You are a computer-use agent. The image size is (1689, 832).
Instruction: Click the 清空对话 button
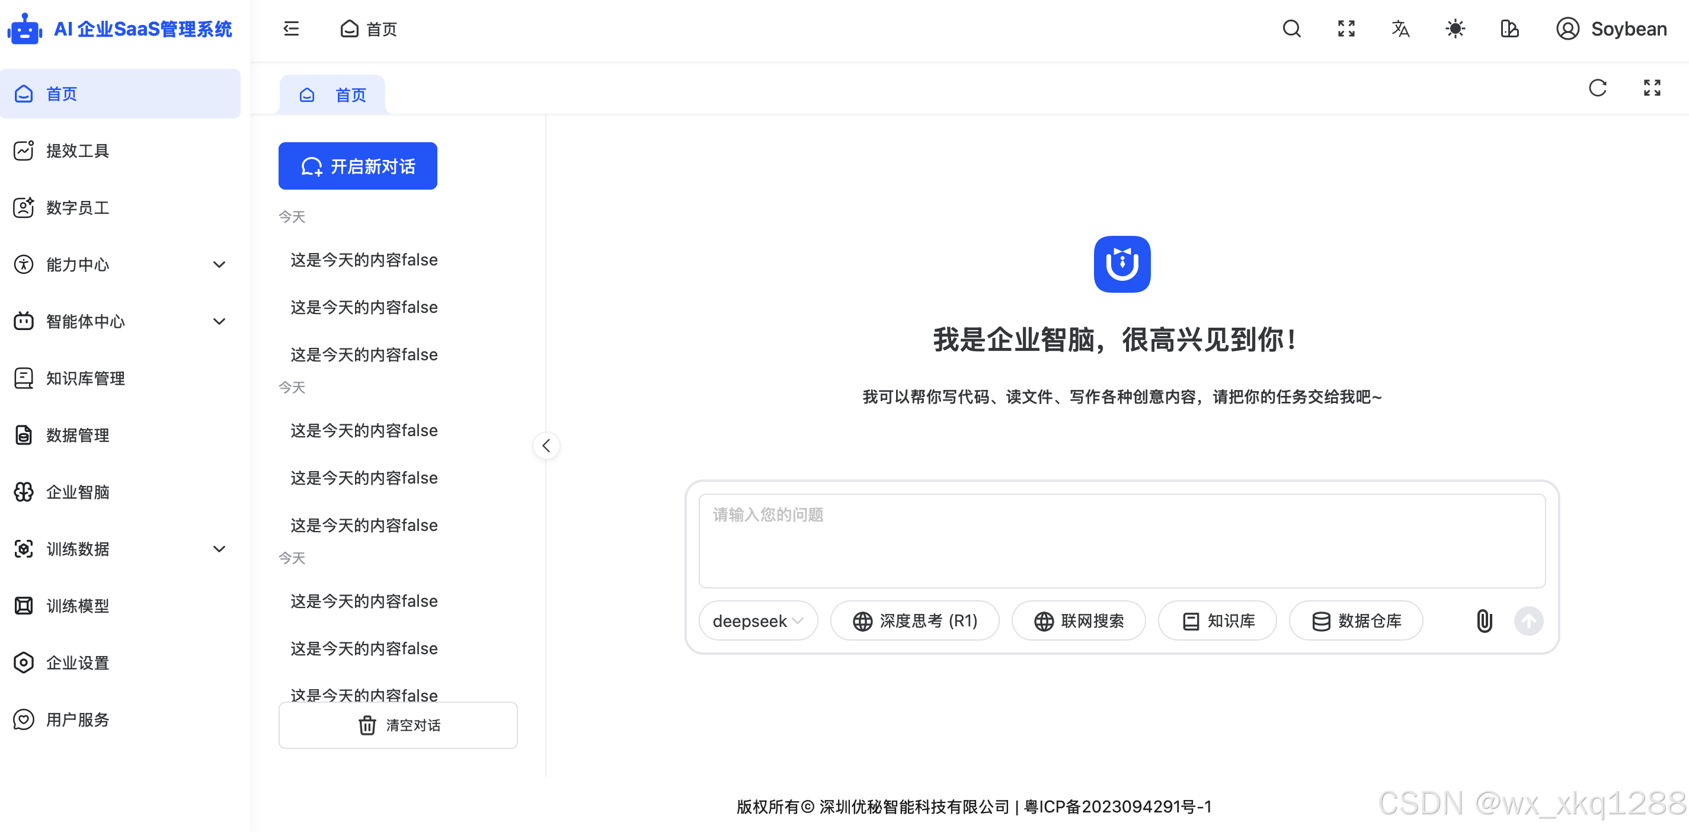coord(398,725)
